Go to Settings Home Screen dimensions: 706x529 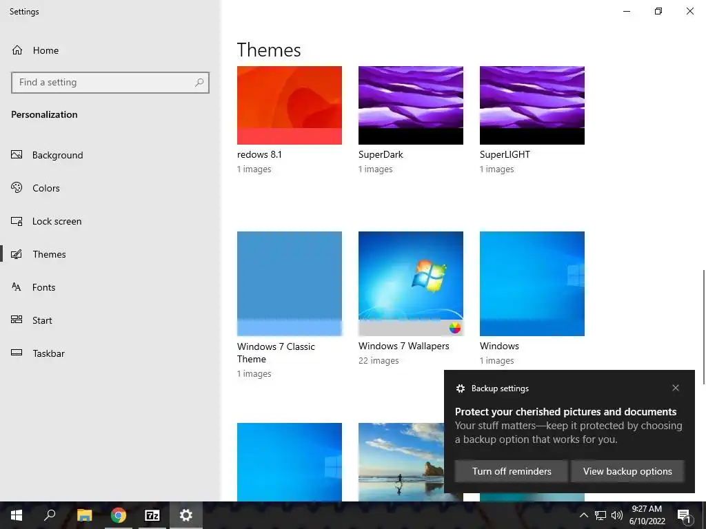[46, 50]
